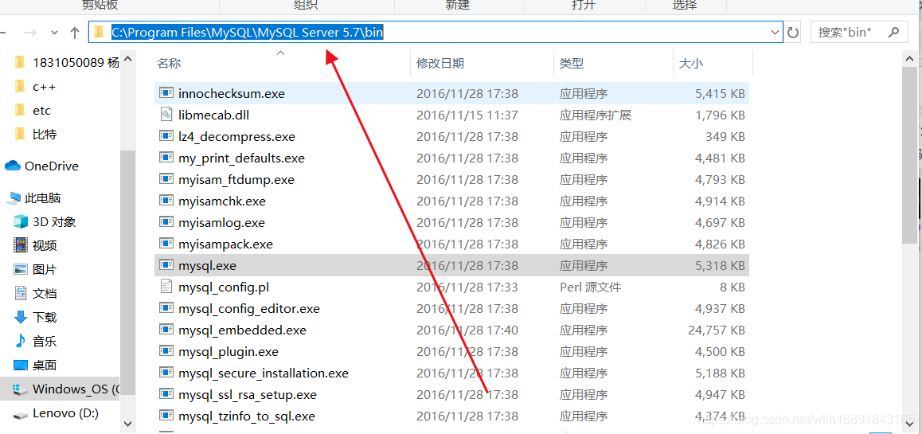The width and height of the screenshot is (922, 434).
Task: Click the 应用程序扩展 type cell
Action: 596,115
